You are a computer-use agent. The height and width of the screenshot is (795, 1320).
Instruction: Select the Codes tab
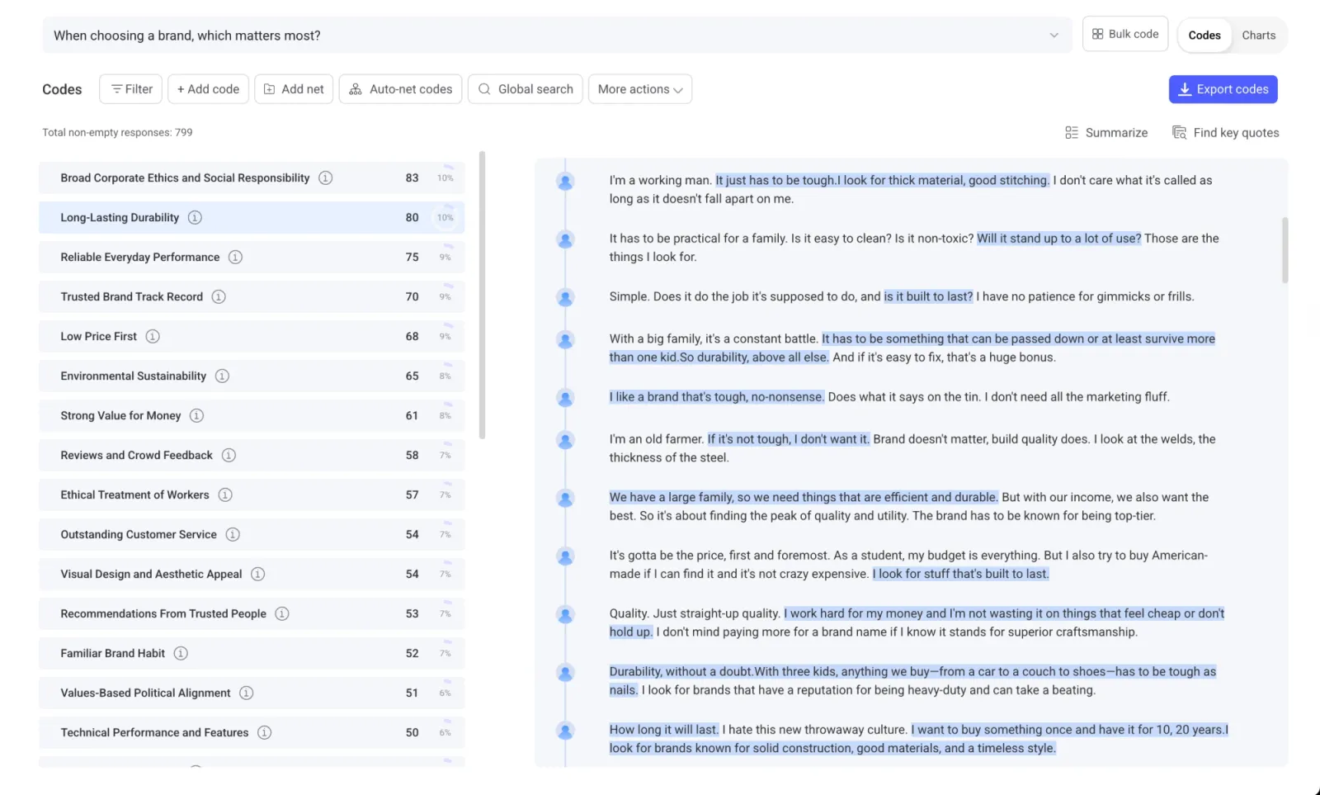[1204, 35]
